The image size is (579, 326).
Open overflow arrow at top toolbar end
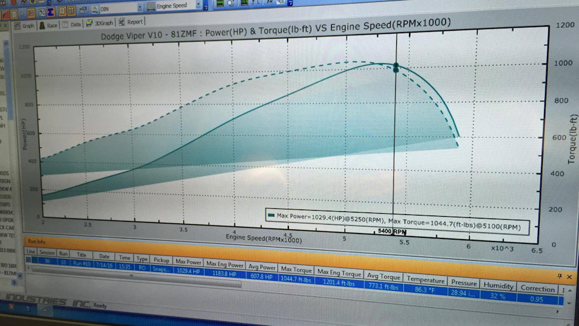point(290,3)
